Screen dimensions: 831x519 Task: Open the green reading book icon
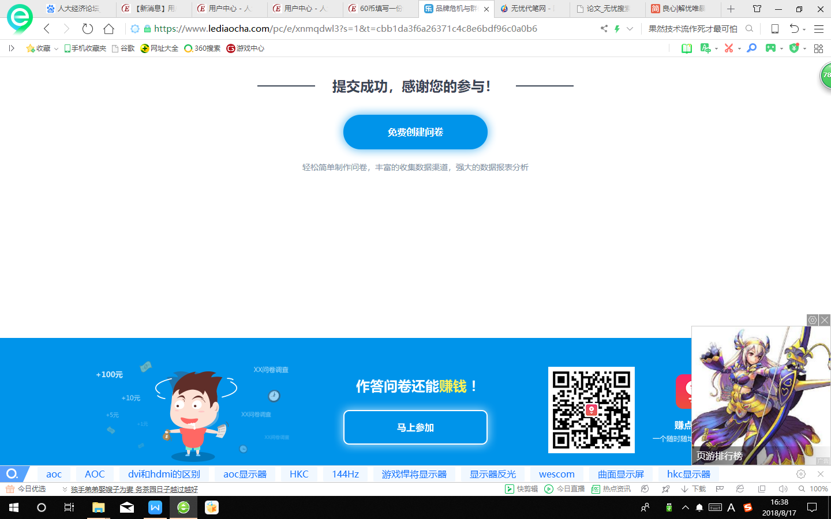[687, 48]
